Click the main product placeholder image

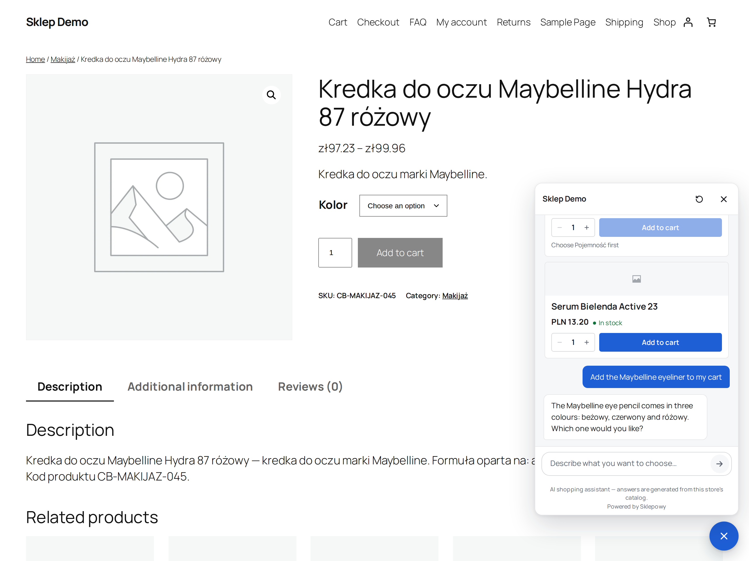[159, 207]
